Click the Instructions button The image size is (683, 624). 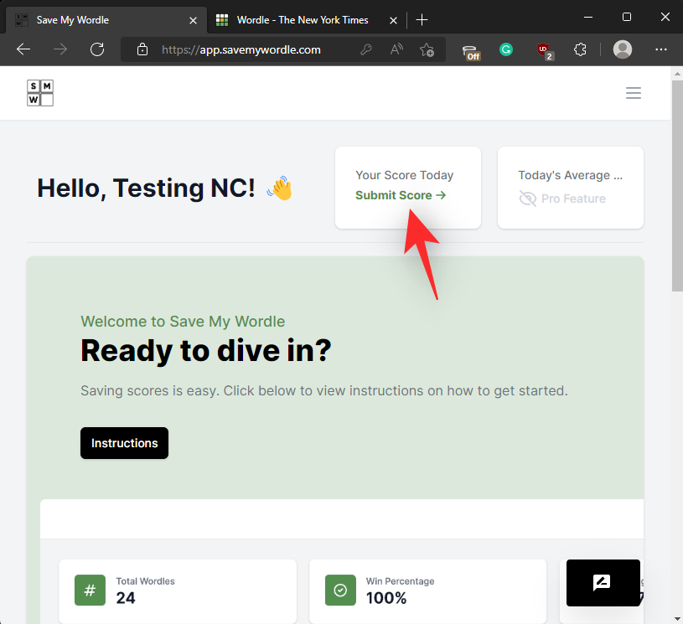[x=124, y=443]
